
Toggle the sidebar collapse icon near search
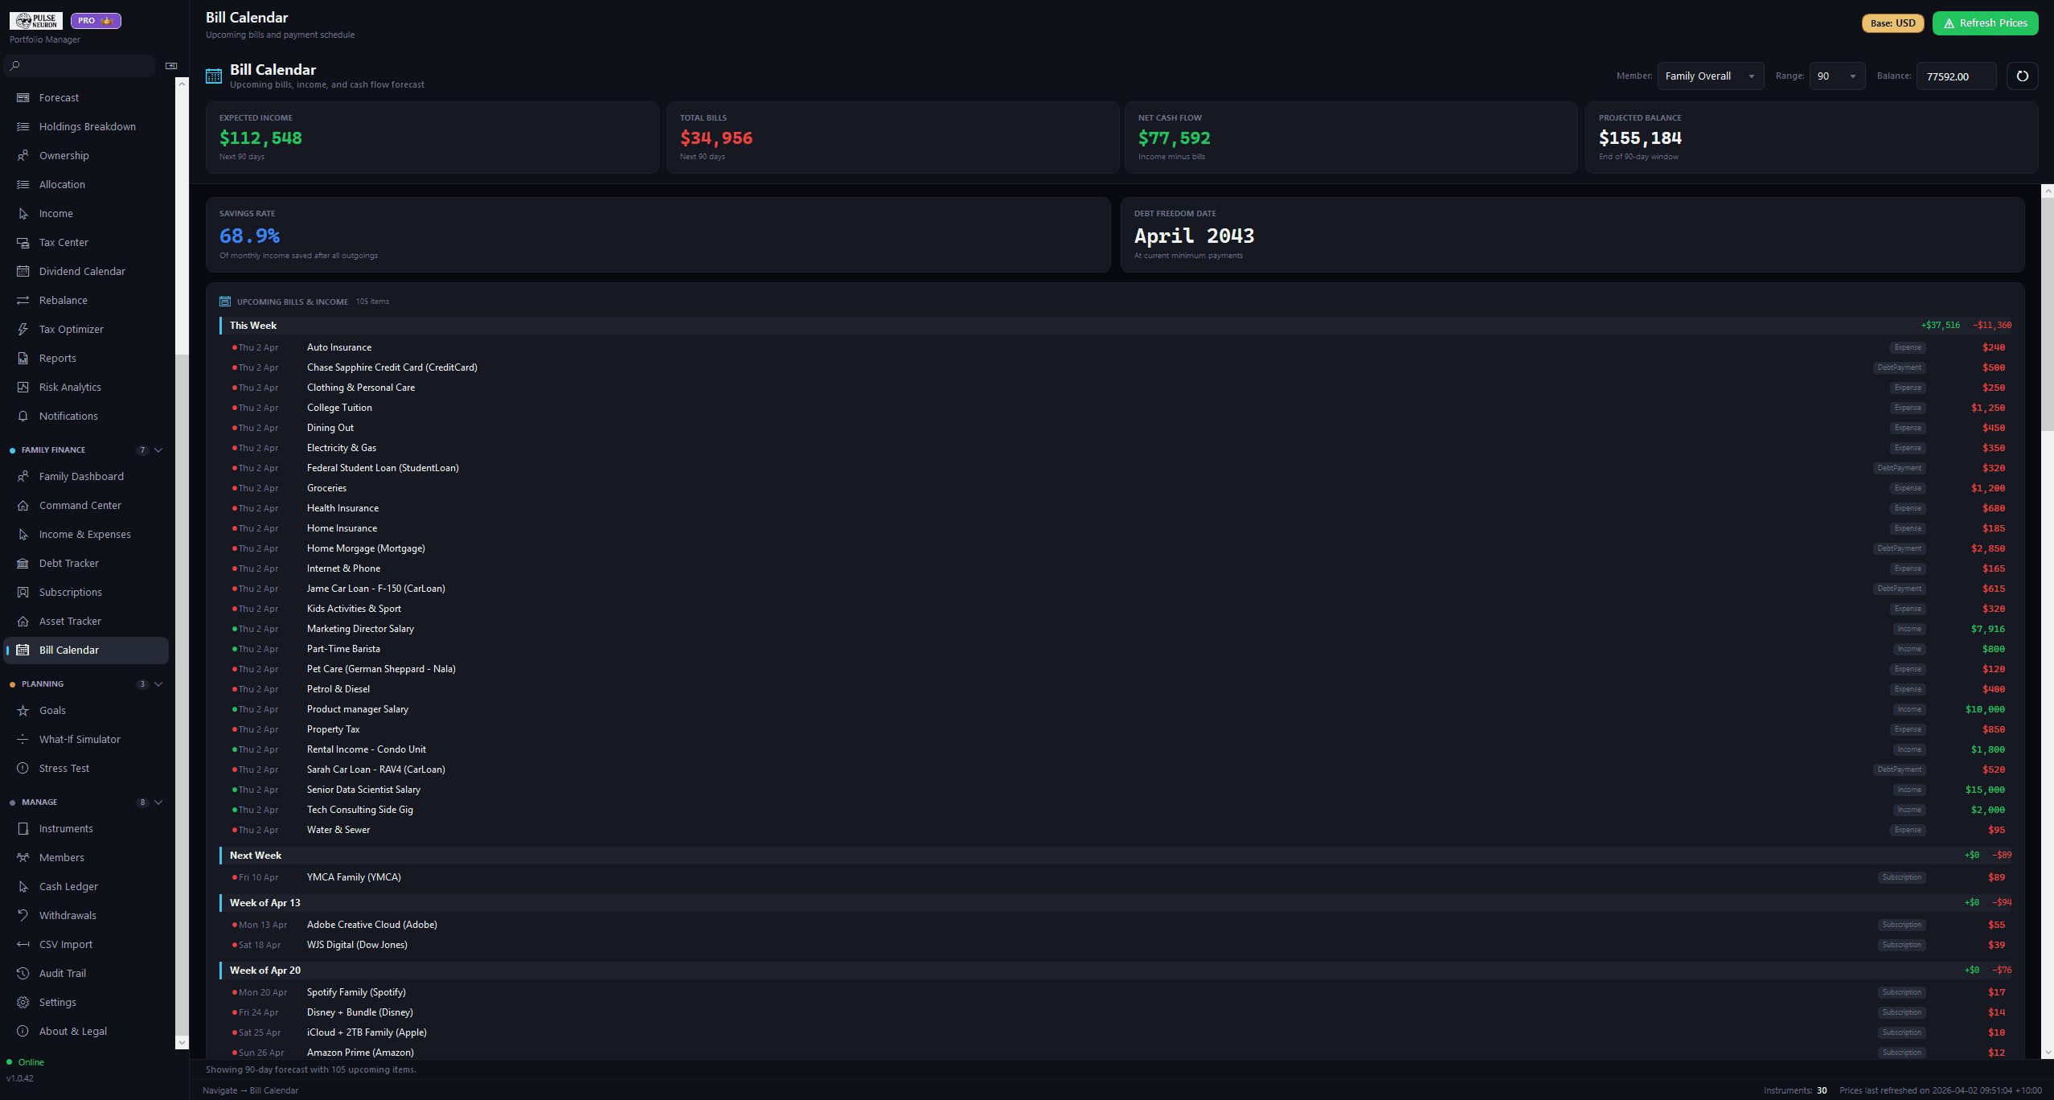click(171, 66)
